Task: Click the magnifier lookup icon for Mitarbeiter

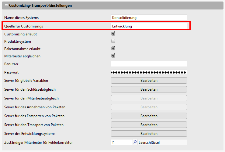Action: [x=135, y=142]
